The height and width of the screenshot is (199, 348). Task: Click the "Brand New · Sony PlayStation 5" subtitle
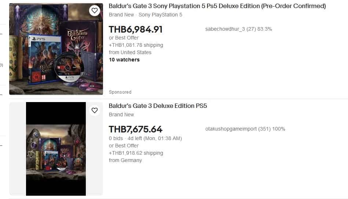coord(145,15)
